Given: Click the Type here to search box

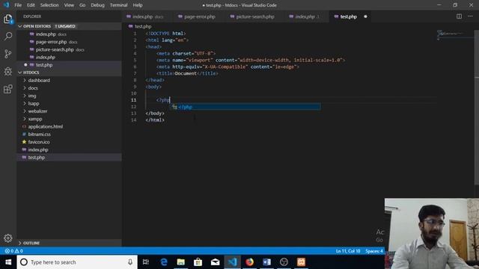Looking at the screenshot, I should pyautogui.click(x=77, y=262).
